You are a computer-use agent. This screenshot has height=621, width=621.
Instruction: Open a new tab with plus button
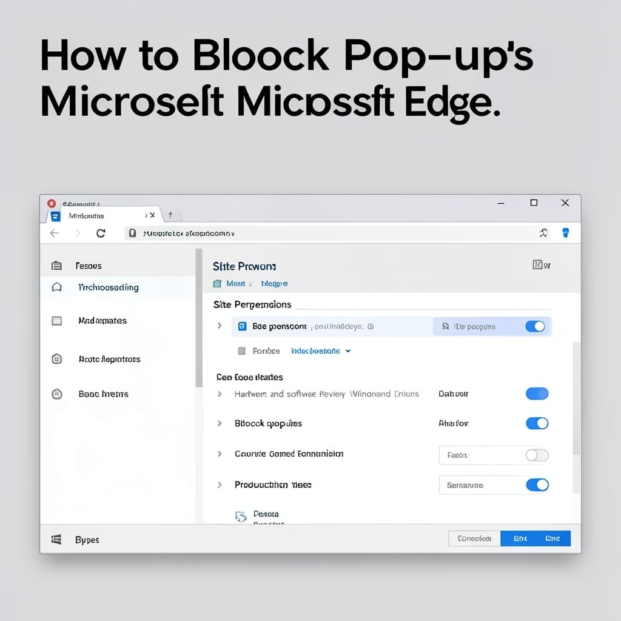pyautogui.click(x=170, y=215)
